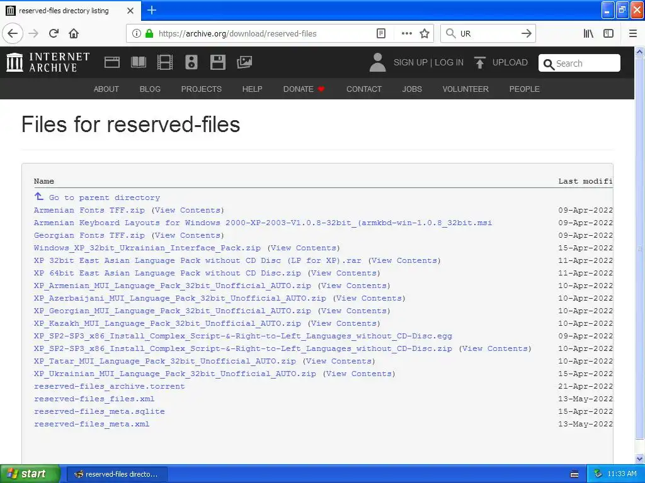Open the PEOPLE menu item
Image resolution: width=645 pixels, height=483 pixels.
[525, 89]
